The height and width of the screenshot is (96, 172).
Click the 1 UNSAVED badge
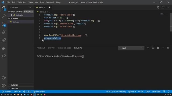click(x=28, y=12)
